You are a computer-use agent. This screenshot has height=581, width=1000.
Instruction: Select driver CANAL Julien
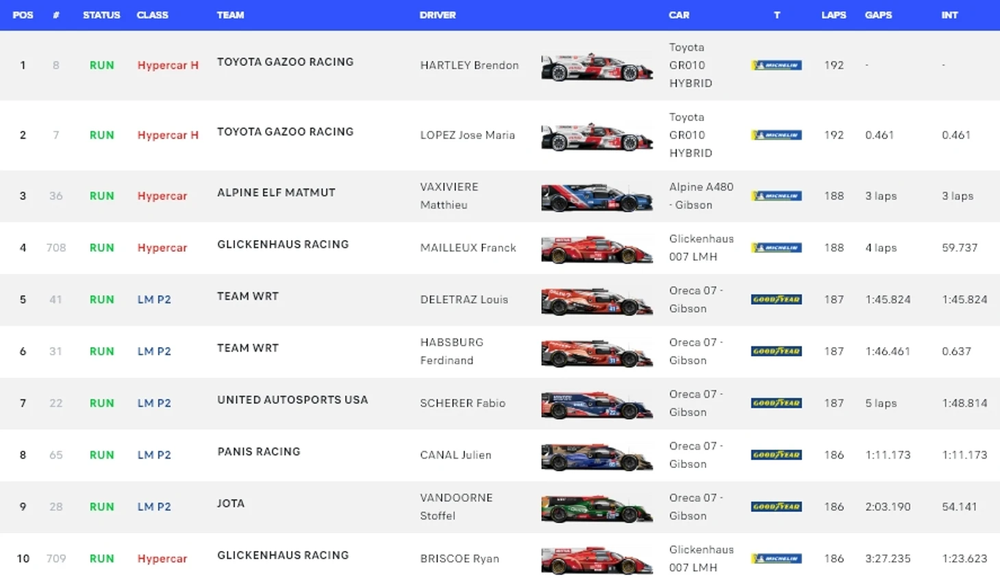pyautogui.click(x=455, y=454)
